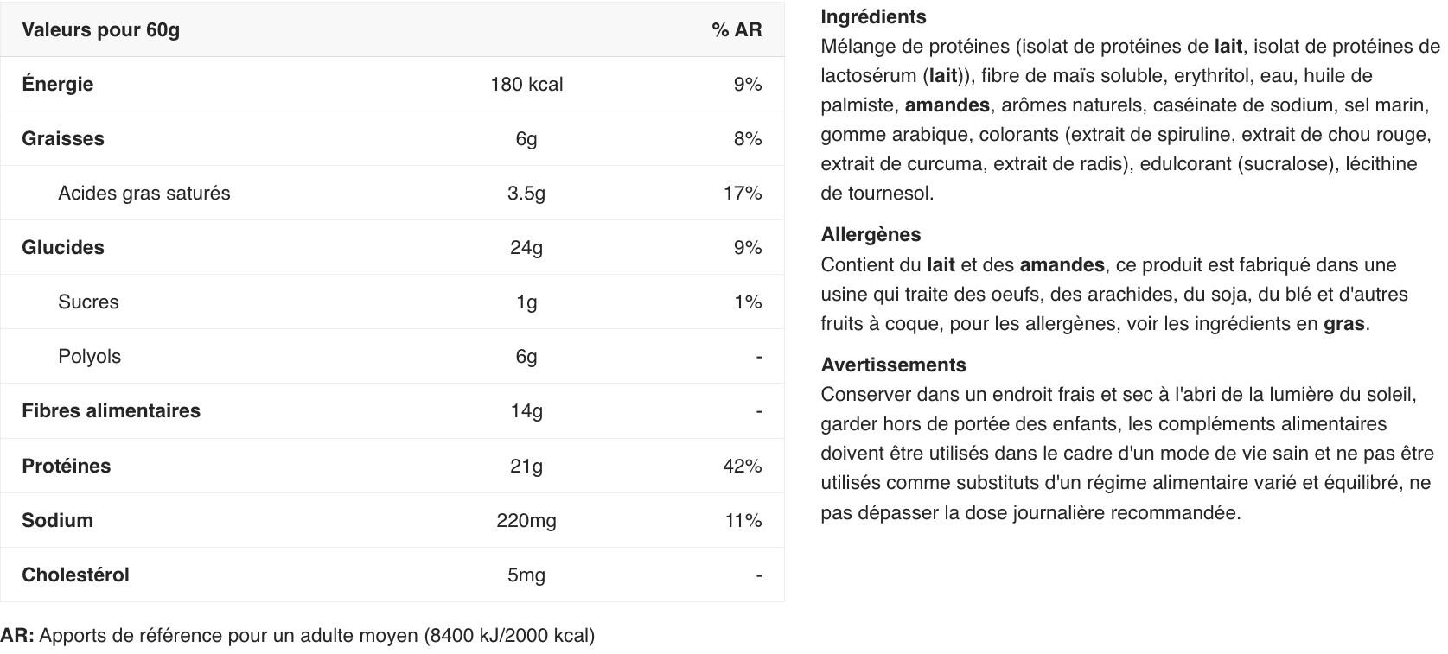1448x654 pixels.
Task: Click the Protéines 42% value
Action: (743, 466)
